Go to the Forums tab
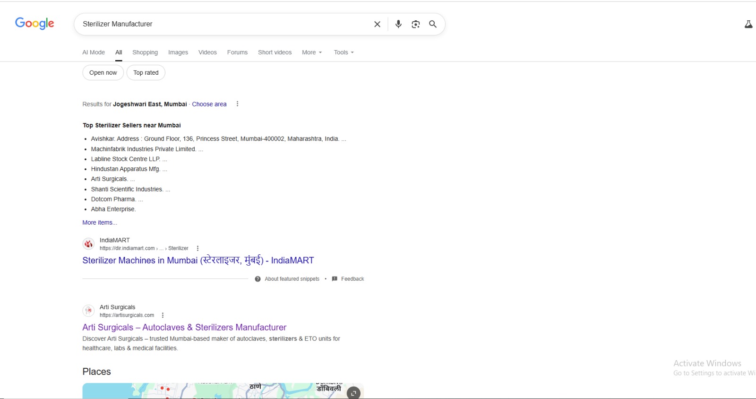This screenshot has width=756, height=399. tap(237, 52)
